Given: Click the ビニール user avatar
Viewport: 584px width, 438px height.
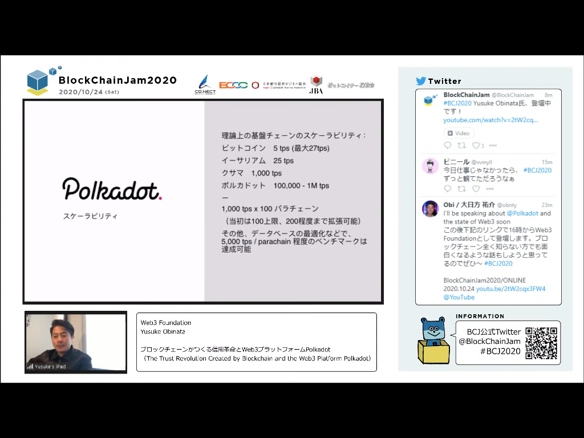Looking at the screenshot, I should coord(430,166).
